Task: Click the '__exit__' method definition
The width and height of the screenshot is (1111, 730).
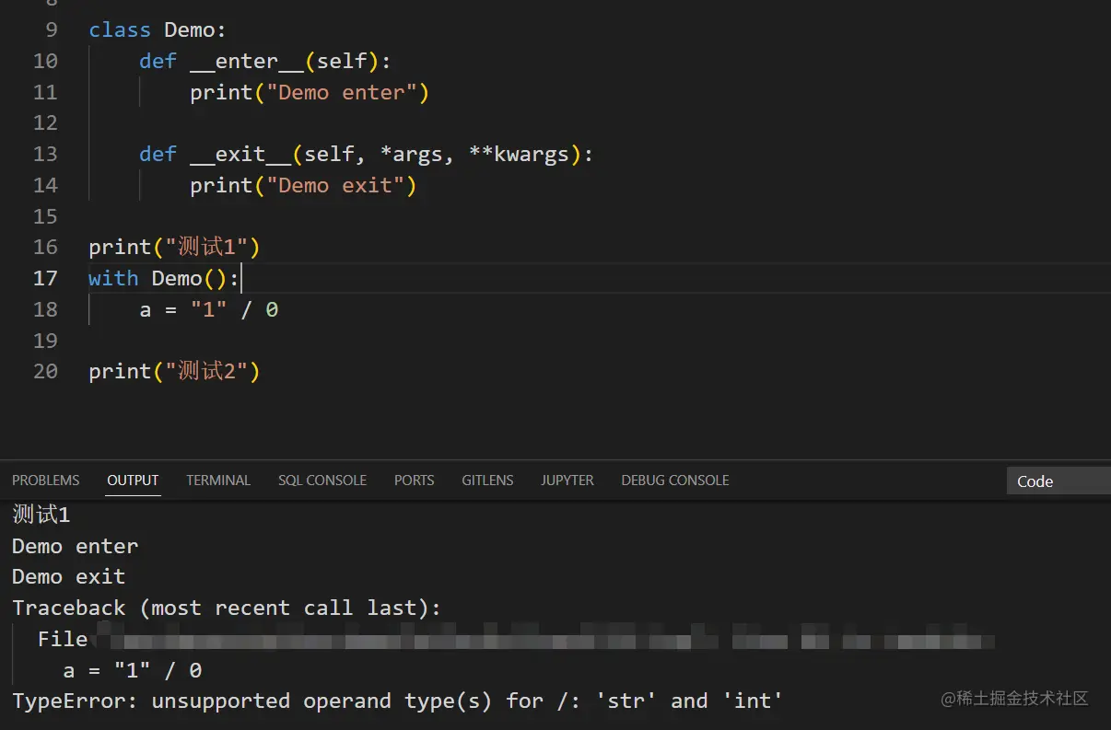Action: tap(367, 155)
